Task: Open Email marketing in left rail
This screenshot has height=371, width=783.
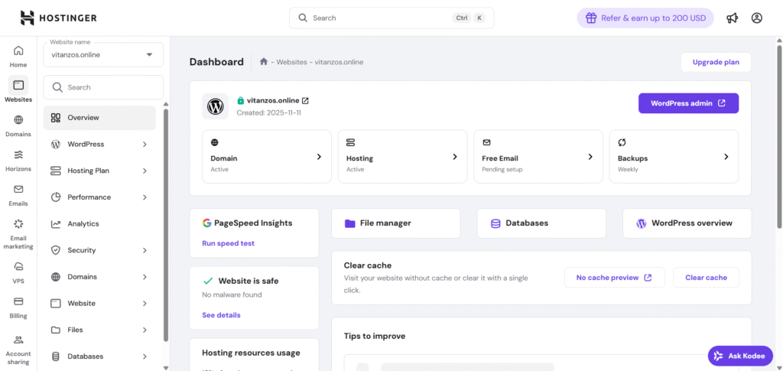Action: pos(18,233)
